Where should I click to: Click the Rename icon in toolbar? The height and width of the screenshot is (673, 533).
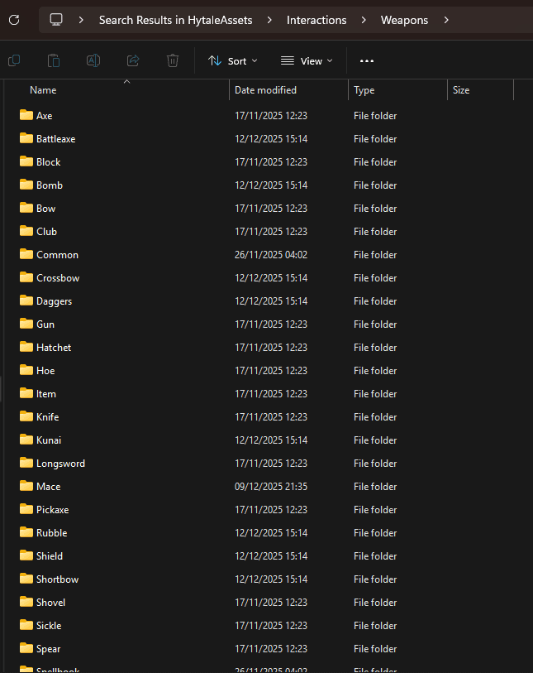click(93, 60)
